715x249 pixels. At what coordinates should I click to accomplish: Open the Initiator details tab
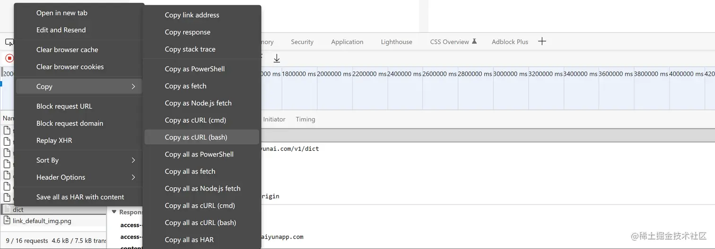point(274,119)
